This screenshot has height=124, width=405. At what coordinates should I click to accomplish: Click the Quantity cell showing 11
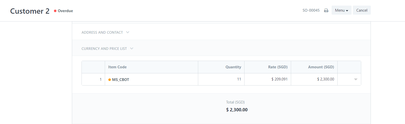[x=221, y=79]
